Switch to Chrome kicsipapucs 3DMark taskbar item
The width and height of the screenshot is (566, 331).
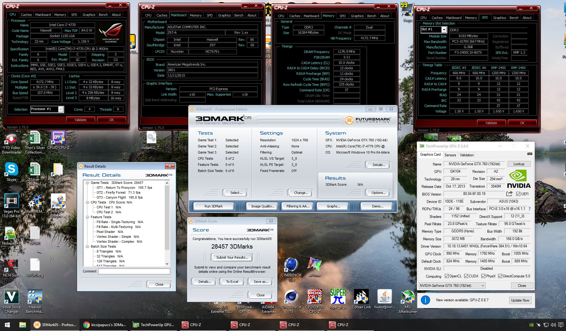(x=105, y=325)
